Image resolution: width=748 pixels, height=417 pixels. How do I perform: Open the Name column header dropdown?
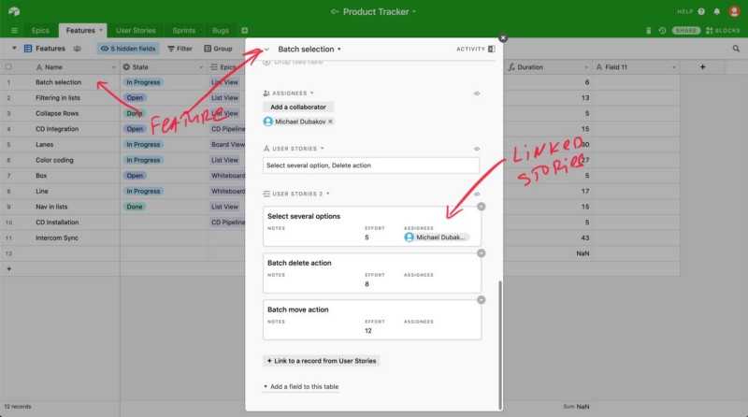[113, 67]
